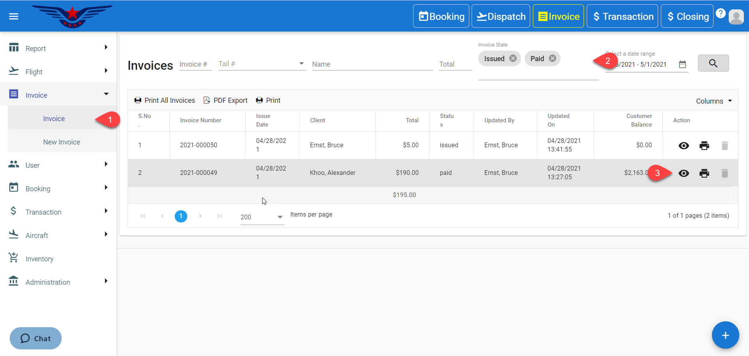749x356 pixels.
Task: Click the PDF Export button
Action: click(225, 100)
